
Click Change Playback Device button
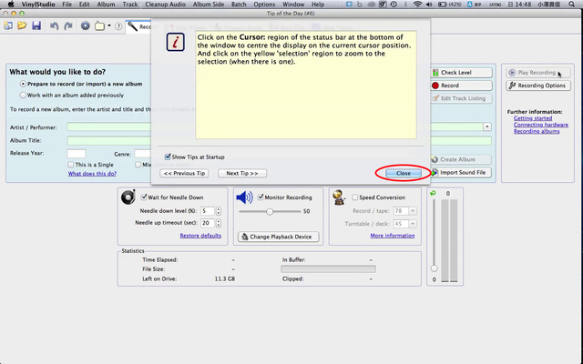pos(279,237)
